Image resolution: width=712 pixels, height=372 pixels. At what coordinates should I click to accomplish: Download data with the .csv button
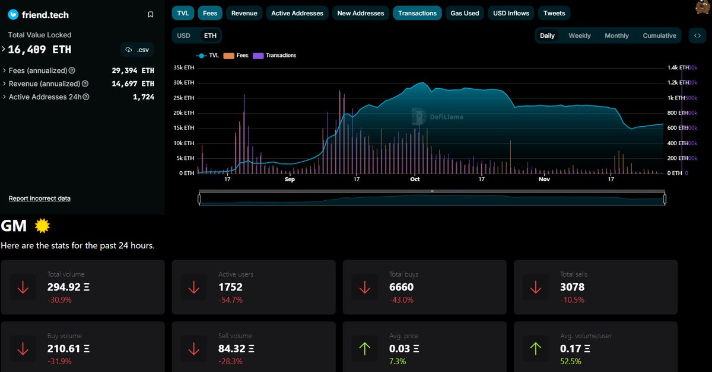coord(138,50)
